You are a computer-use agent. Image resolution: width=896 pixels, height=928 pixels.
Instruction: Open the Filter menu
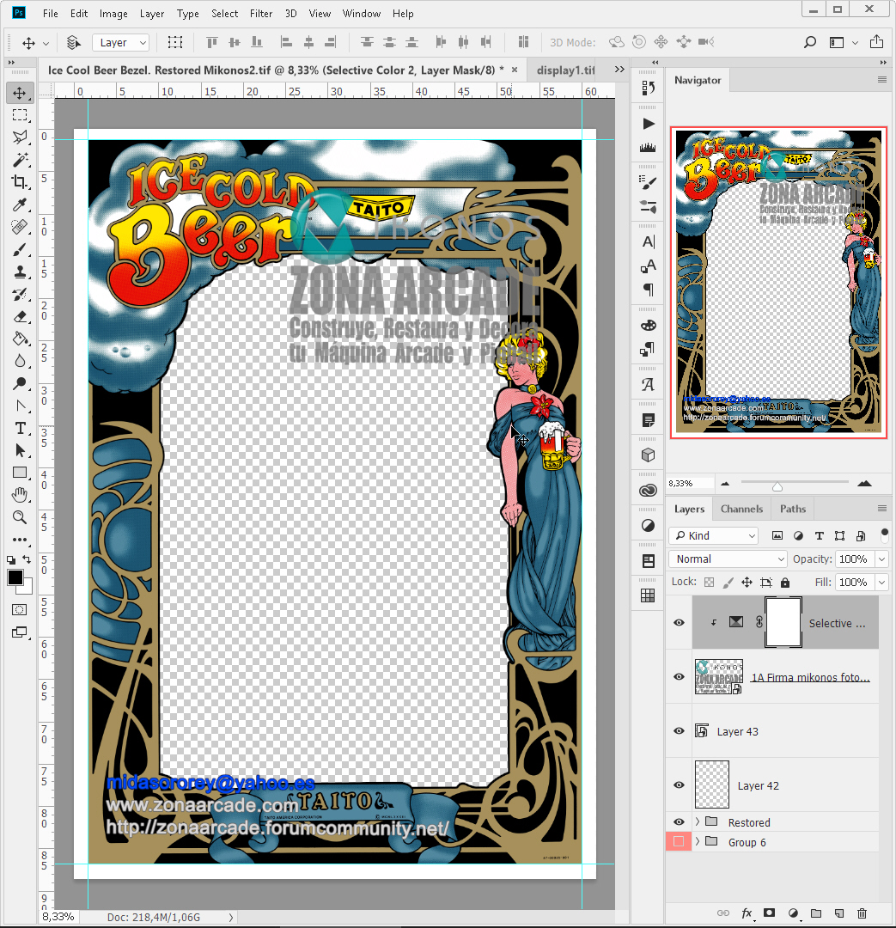[x=260, y=14]
